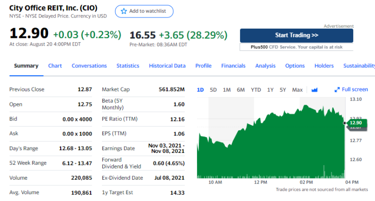The height and width of the screenshot is (201, 375).
Task: Click the EPS (TTM) value 1.06
Action: point(179,134)
